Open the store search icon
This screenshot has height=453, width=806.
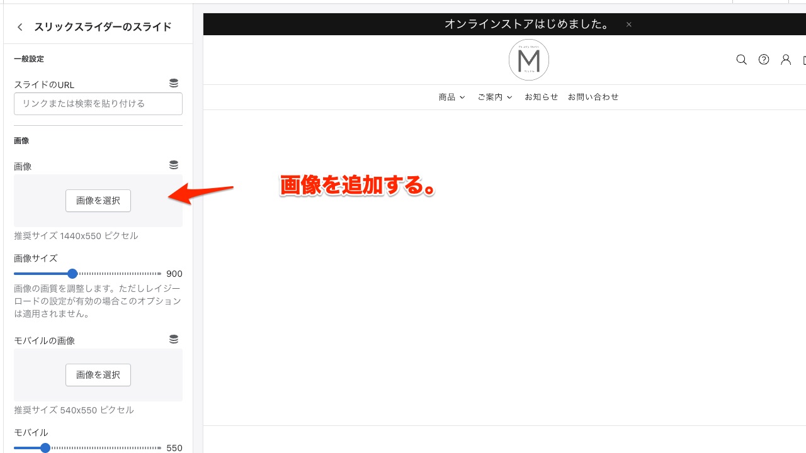coord(742,60)
